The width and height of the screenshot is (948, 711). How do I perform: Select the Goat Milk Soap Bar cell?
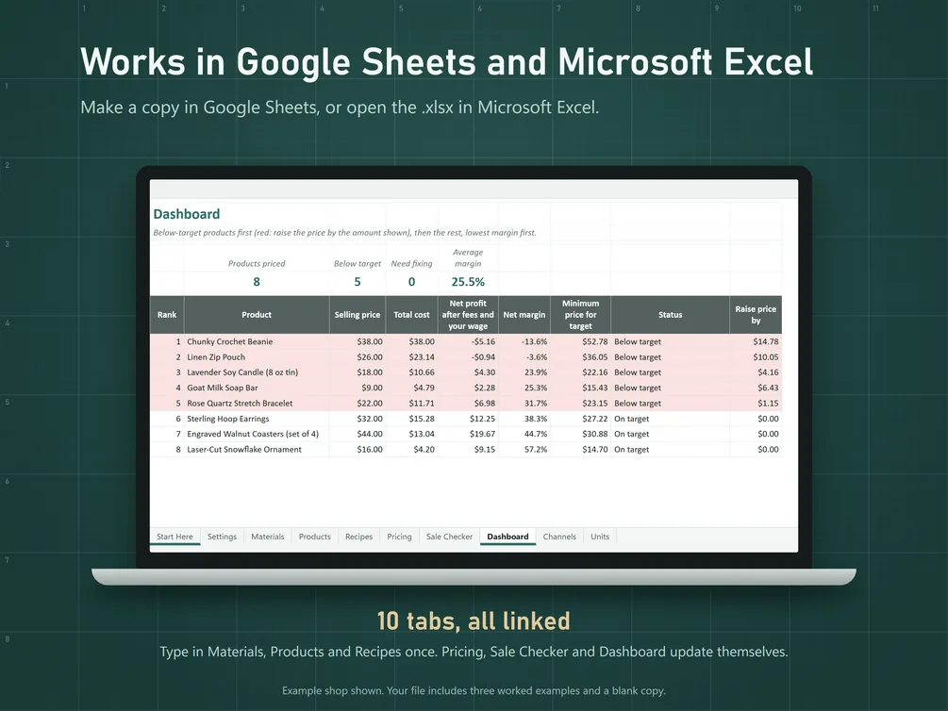(x=257, y=388)
